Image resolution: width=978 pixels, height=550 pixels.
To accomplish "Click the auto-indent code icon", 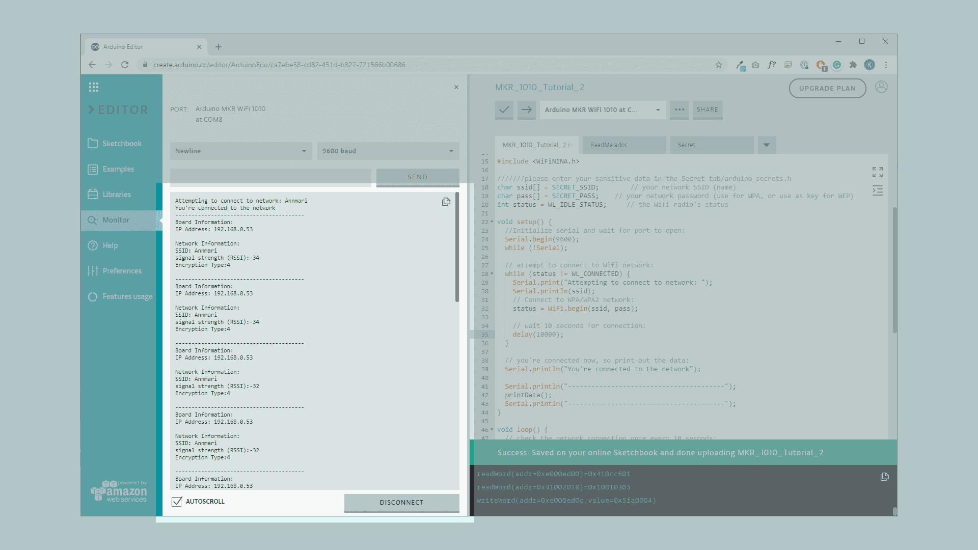I will point(877,191).
